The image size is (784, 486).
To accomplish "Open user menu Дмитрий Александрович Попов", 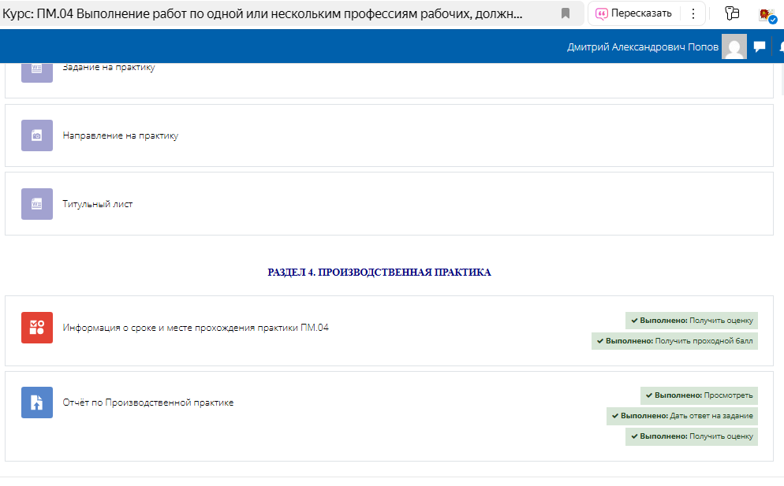I will 642,47.
